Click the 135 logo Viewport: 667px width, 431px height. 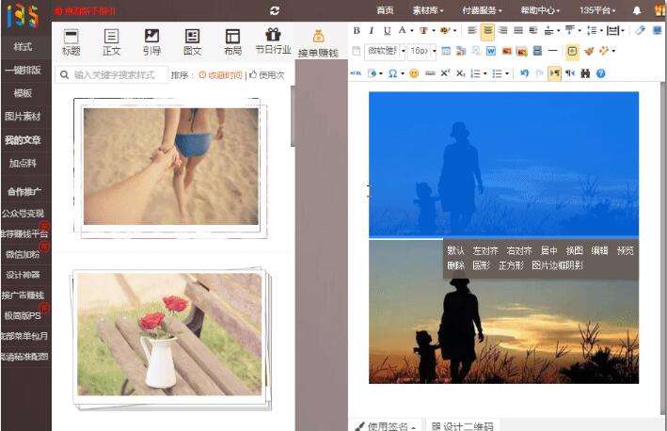point(23,15)
